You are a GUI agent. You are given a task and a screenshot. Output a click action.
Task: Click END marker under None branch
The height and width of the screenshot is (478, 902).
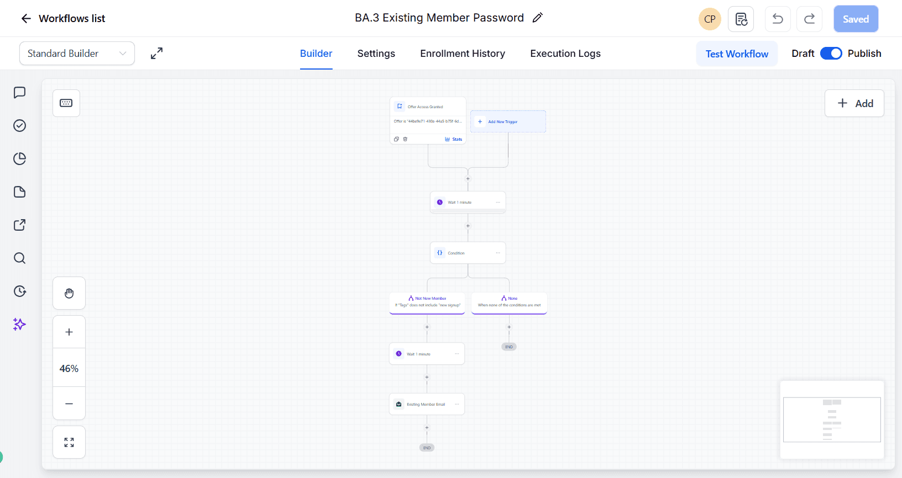509,347
